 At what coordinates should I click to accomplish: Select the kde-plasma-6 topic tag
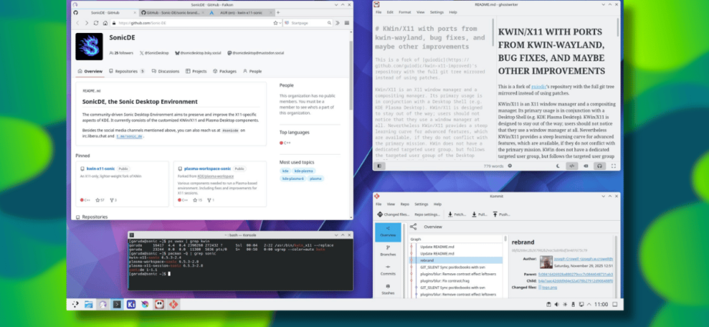[293, 179]
